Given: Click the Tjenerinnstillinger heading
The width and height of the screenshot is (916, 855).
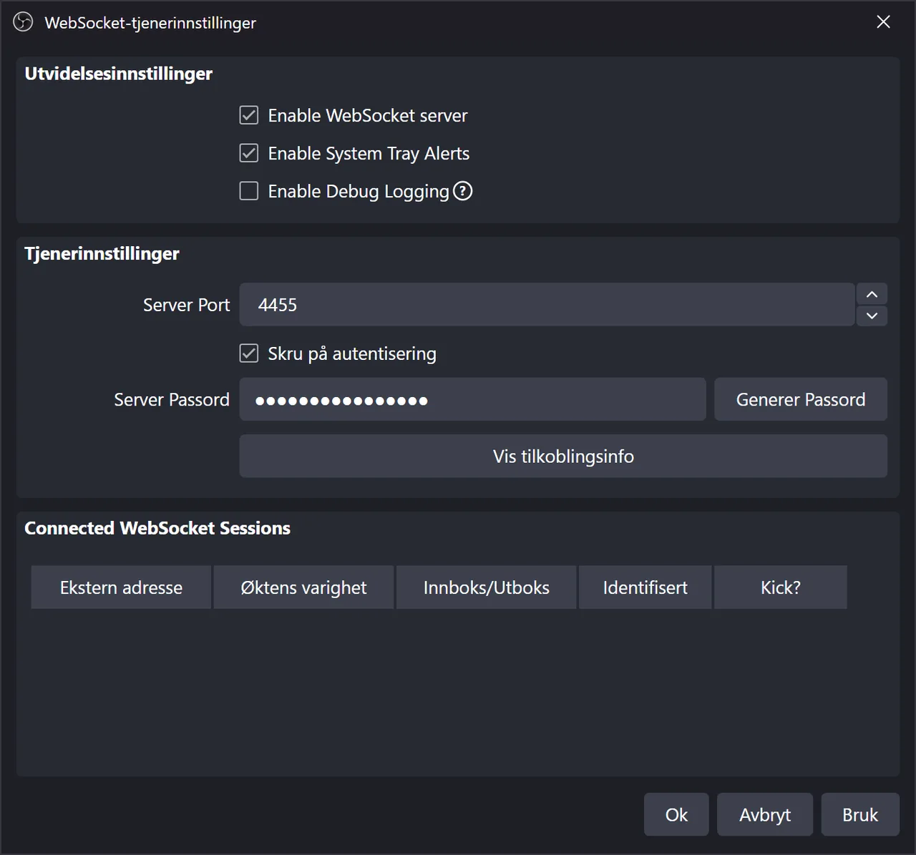Looking at the screenshot, I should 102,254.
